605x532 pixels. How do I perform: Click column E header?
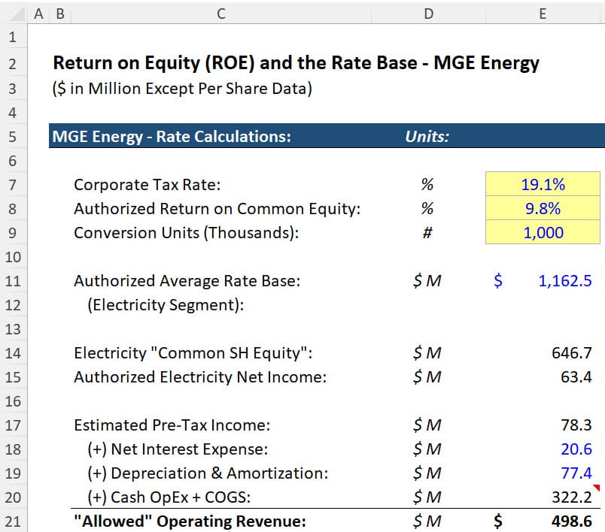(x=543, y=13)
